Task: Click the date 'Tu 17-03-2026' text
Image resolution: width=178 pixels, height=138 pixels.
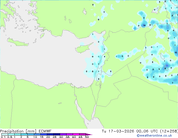Action: click(118, 131)
